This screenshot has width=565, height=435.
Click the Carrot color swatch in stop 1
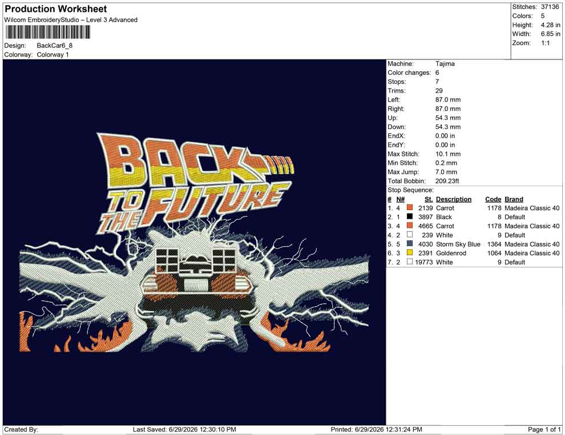[409, 208]
